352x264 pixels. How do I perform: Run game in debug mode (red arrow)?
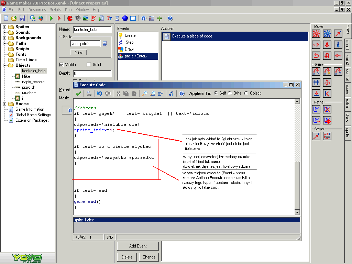point(59,18)
